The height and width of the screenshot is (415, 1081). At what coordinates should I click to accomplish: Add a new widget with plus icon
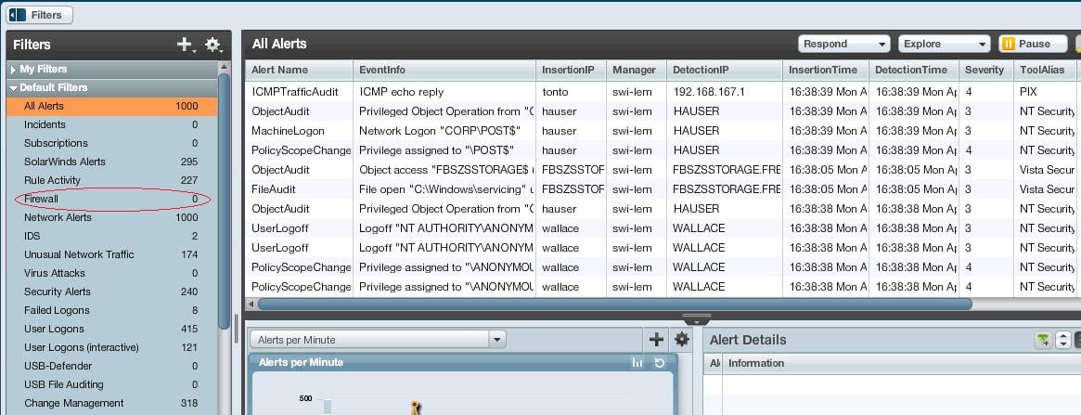(x=656, y=339)
